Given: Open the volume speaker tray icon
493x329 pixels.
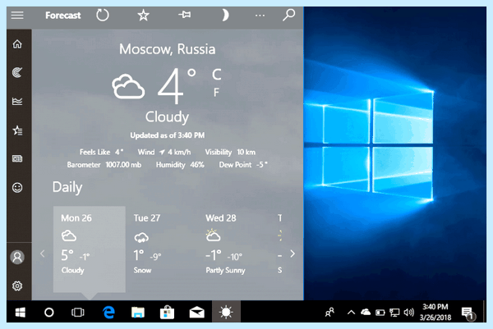Looking at the screenshot, I should tap(408, 312).
